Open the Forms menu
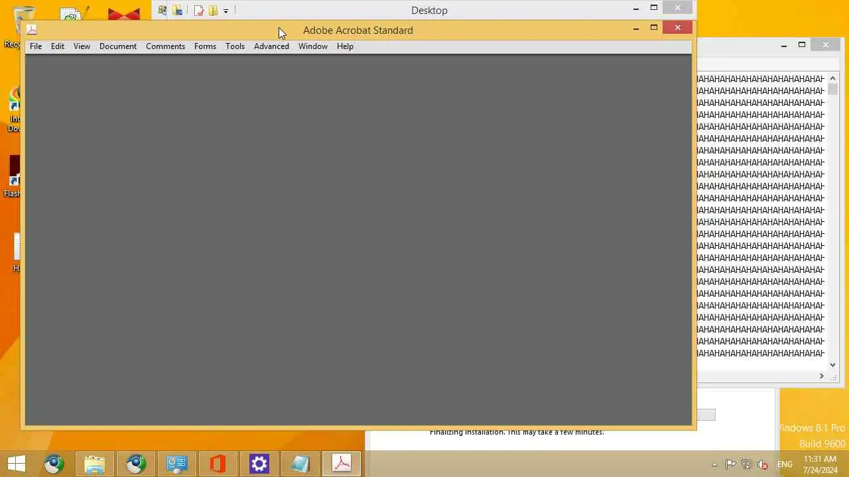Image resolution: width=849 pixels, height=477 pixels. coord(205,46)
